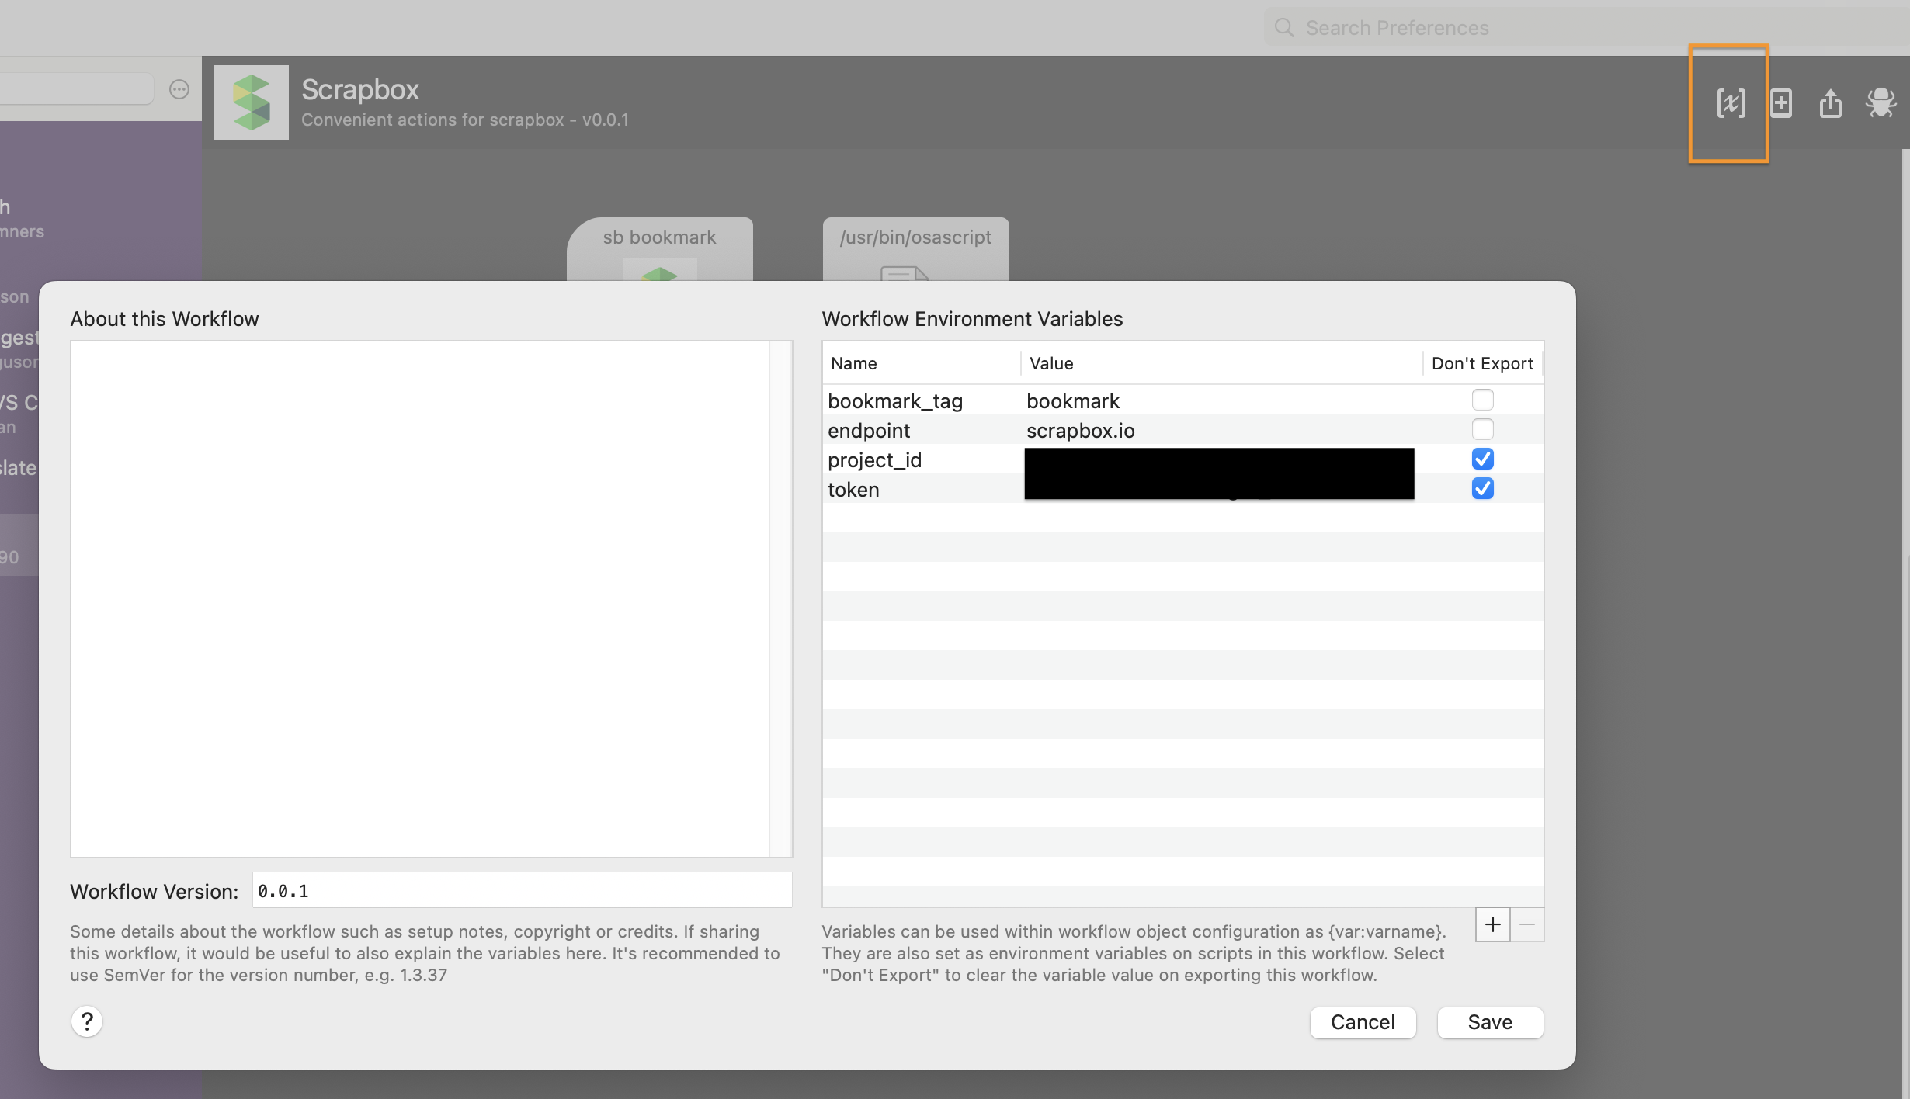1910x1099 pixels.
Task: Click the workflow variables [x] icon
Action: coord(1731,103)
